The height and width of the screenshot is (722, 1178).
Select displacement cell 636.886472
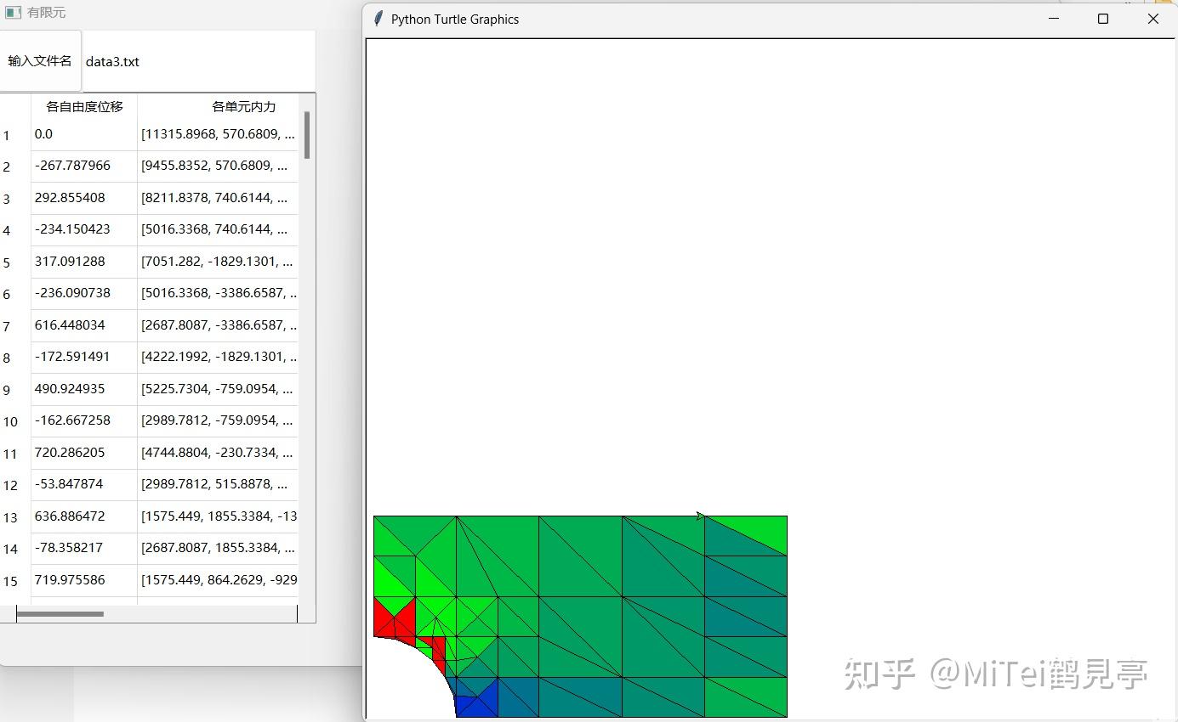coord(84,516)
